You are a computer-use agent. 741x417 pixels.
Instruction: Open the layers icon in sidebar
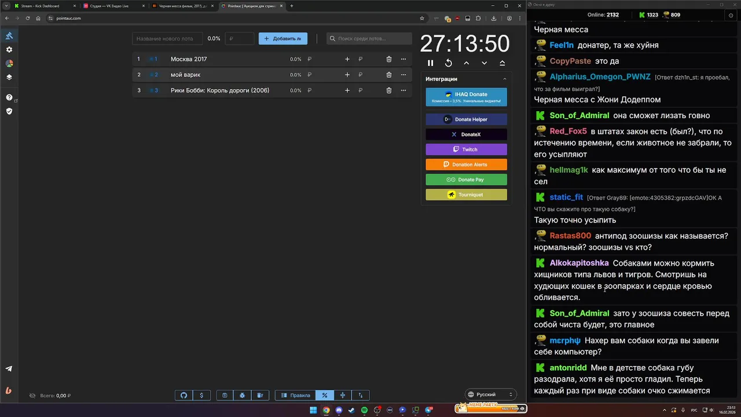9,77
